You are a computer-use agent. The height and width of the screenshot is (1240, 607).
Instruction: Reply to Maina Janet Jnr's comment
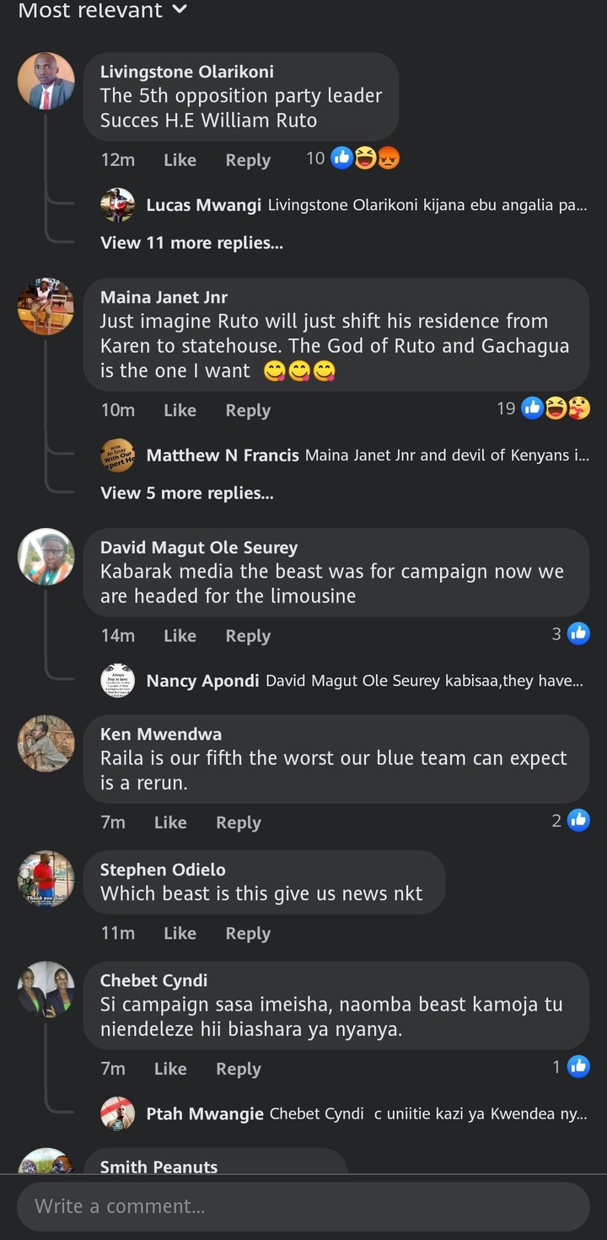pyautogui.click(x=248, y=411)
